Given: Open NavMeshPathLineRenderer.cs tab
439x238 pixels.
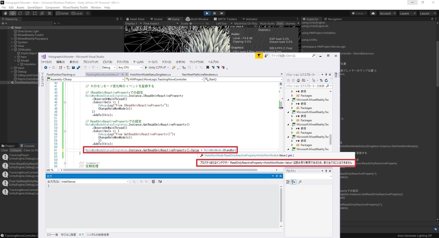Looking at the screenshot, I should click(200, 74).
